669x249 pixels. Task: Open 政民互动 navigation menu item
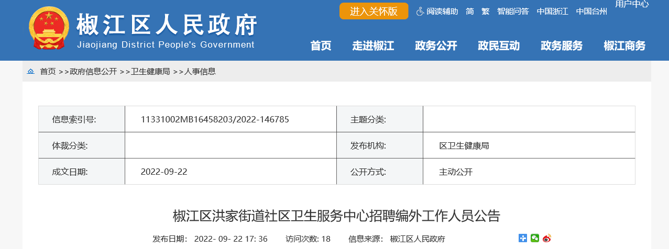[x=499, y=46]
